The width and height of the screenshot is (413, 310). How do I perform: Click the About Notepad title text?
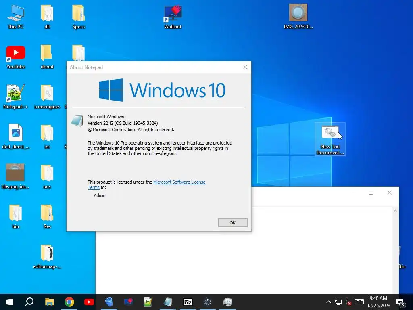click(x=86, y=67)
